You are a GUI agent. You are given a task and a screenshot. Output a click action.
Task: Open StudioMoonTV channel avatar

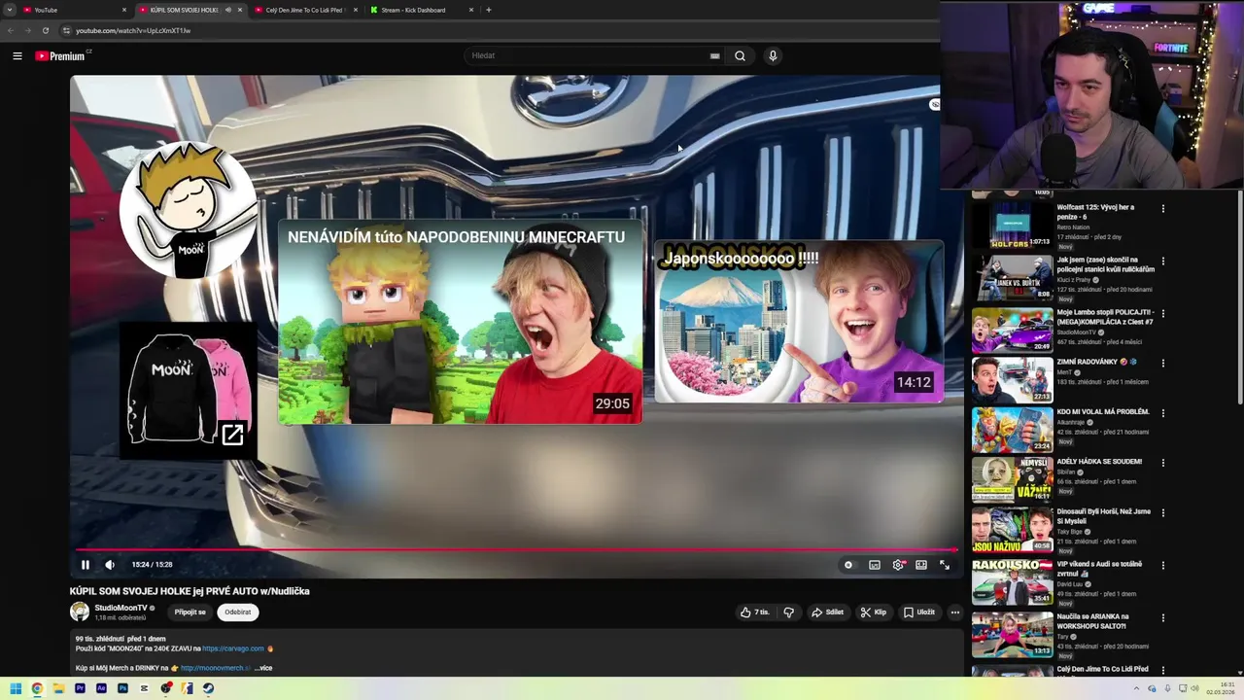(80, 612)
